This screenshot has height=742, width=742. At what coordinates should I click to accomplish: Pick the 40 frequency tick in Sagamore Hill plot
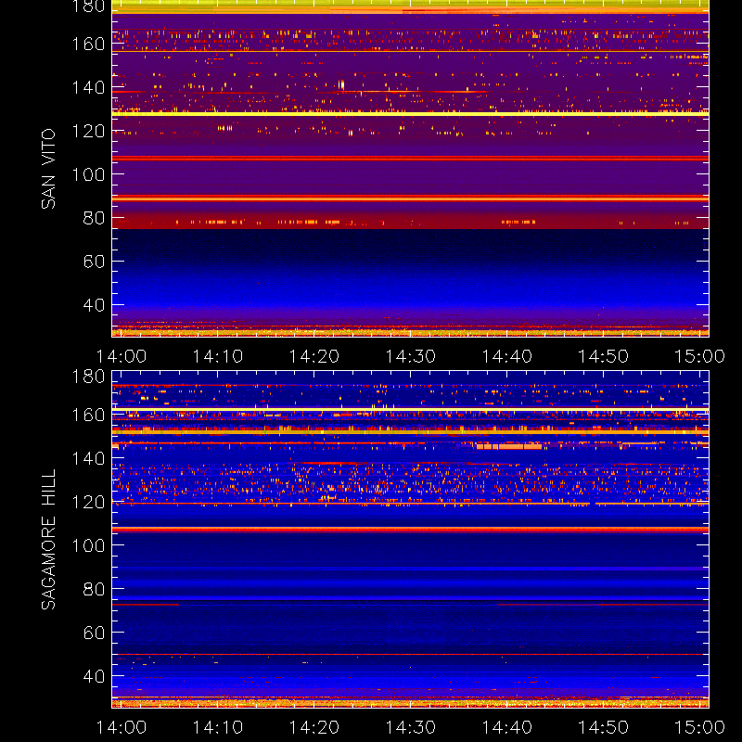(94, 676)
